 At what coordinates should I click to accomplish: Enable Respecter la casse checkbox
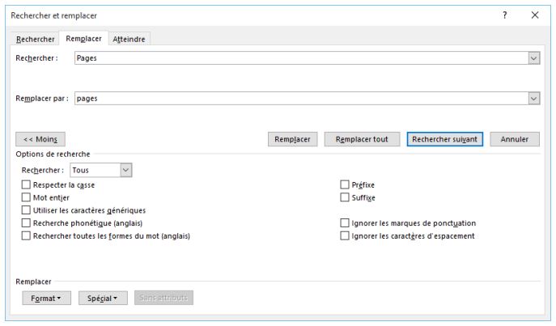tap(27, 184)
